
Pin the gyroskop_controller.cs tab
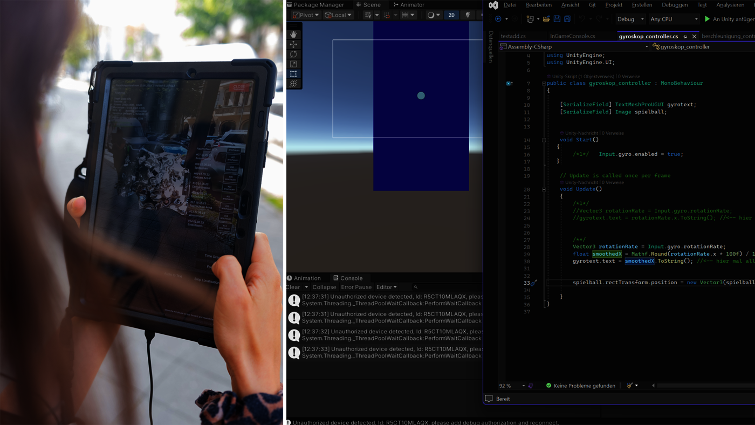685,37
